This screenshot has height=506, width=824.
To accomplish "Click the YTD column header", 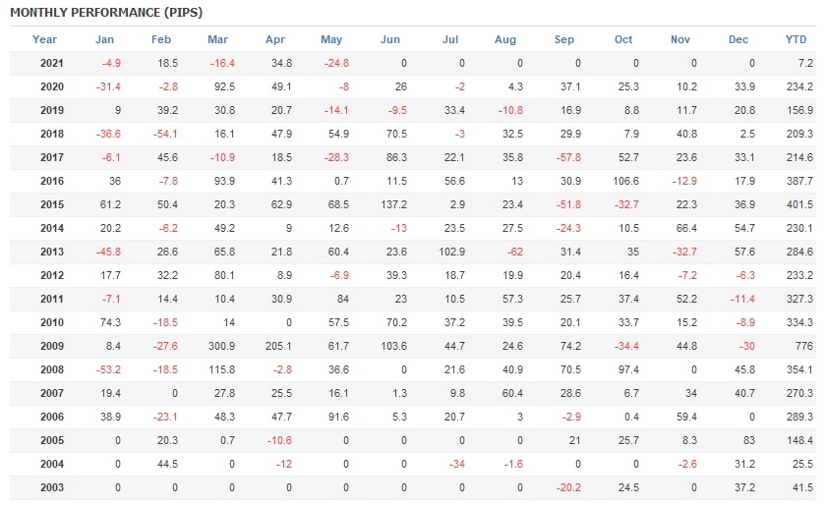I will (800, 40).
